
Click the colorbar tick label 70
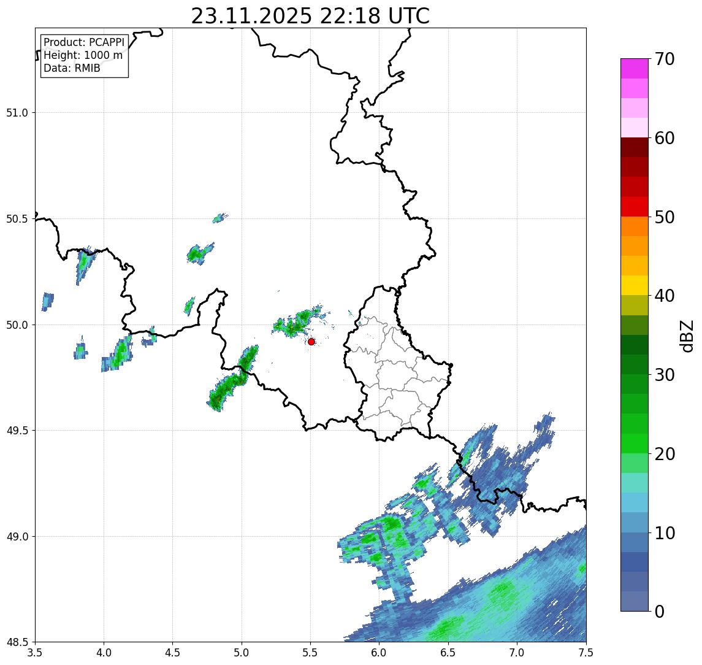[665, 59]
